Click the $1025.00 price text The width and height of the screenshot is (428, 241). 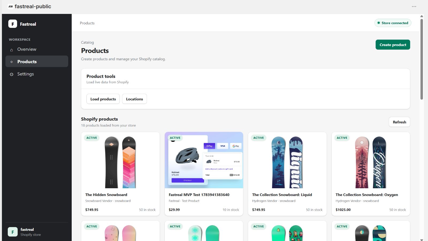(343, 210)
